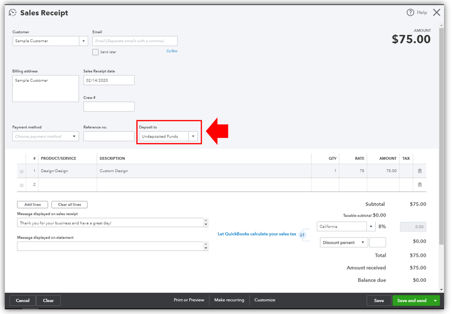Select Make recurring in footer
This screenshot has width=452, height=314.
click(x=229, y=300)
